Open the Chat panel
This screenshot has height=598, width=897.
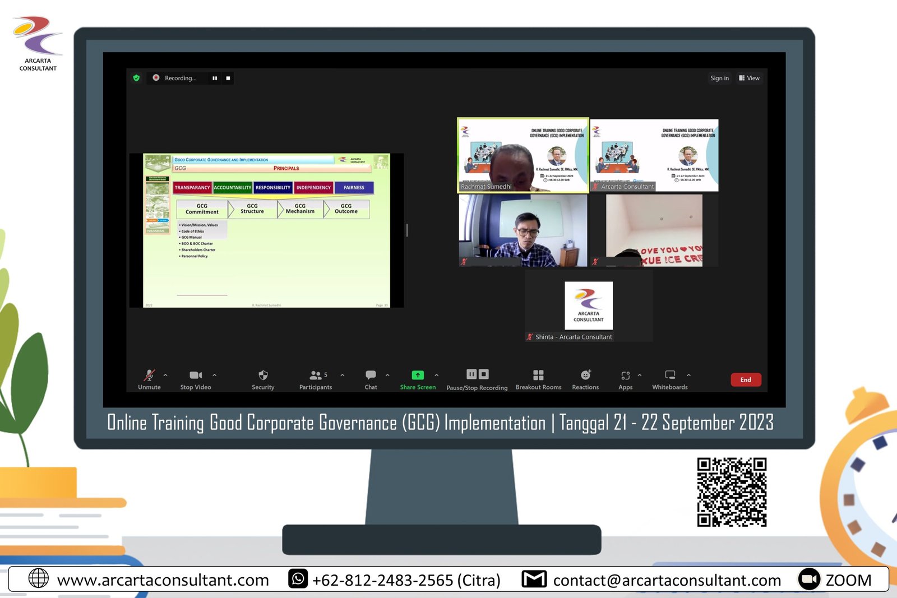point(371,376)
